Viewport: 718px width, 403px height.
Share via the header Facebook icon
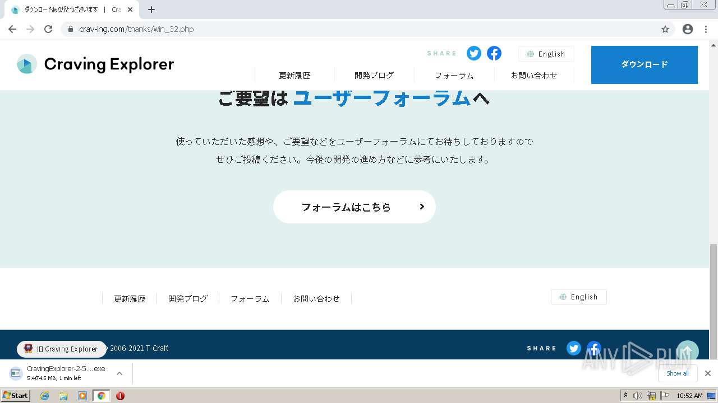(x=494, y=53)
